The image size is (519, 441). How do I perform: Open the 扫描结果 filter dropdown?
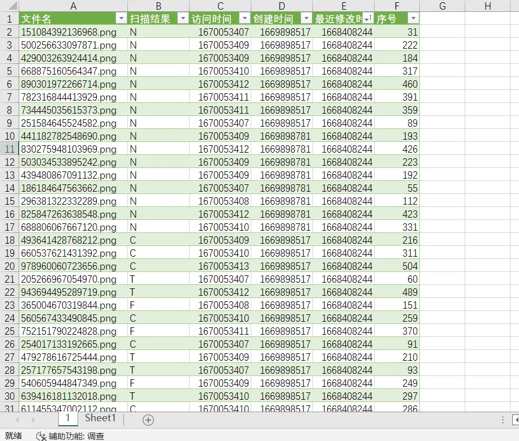click(x=183, y=19)
